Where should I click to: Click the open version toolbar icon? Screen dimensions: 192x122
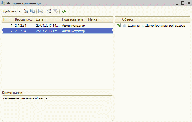click(26, 12)
